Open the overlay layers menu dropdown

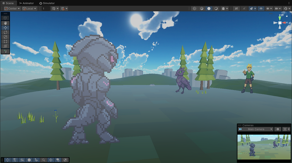[x=269, y=9]
